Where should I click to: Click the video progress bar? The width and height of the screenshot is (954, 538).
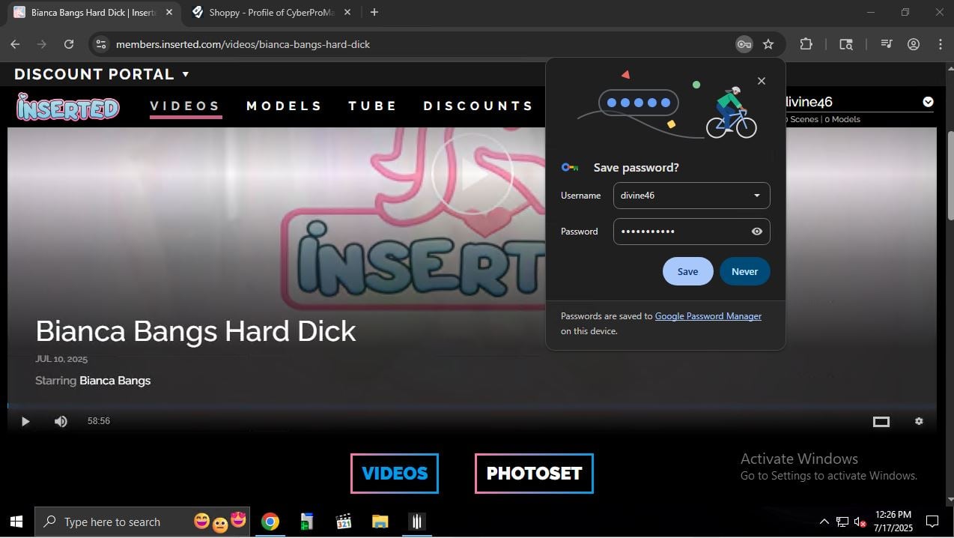(x=472, y=406)
